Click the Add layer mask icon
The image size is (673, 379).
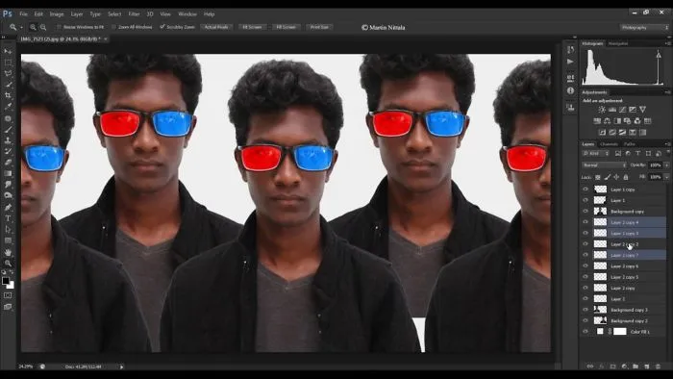point(612,366)
